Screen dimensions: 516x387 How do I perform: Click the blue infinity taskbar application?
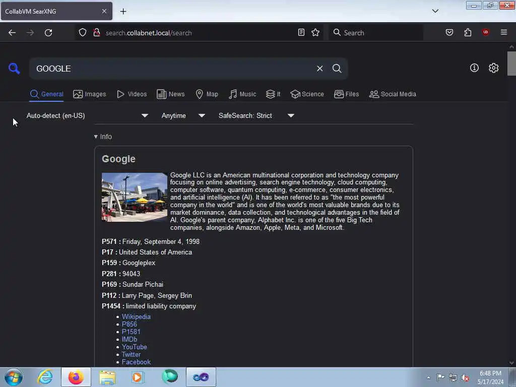point(201,377)
